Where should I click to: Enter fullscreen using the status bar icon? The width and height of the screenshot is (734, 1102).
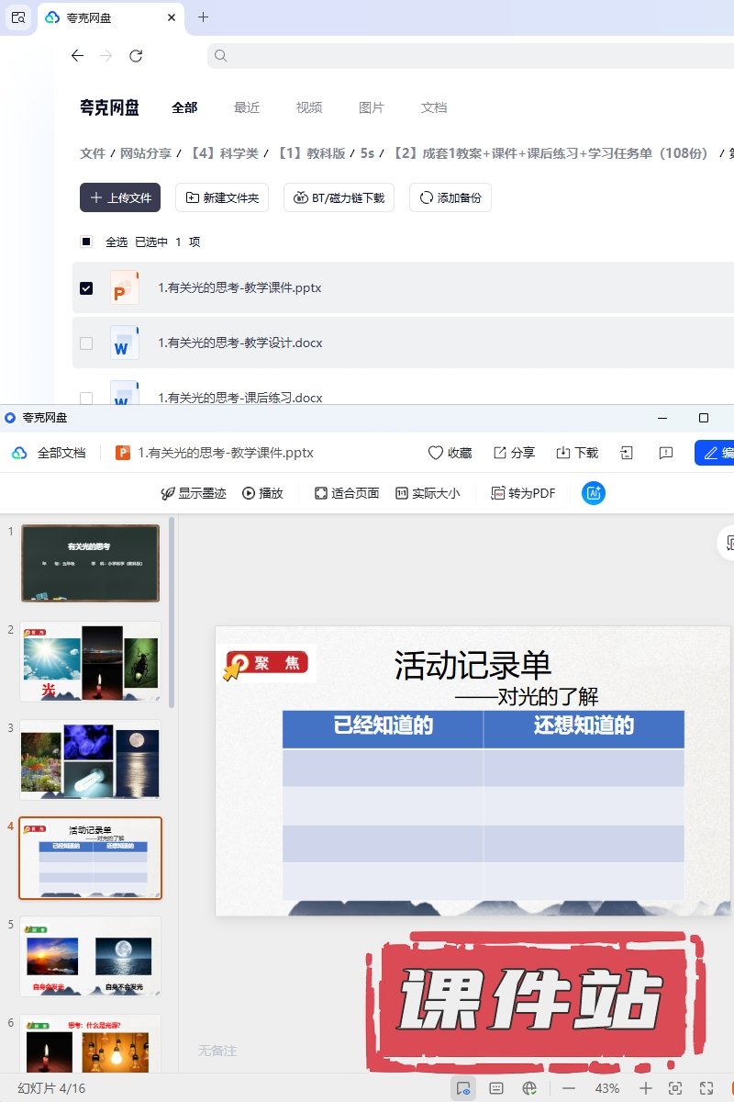coord(706,1088)
